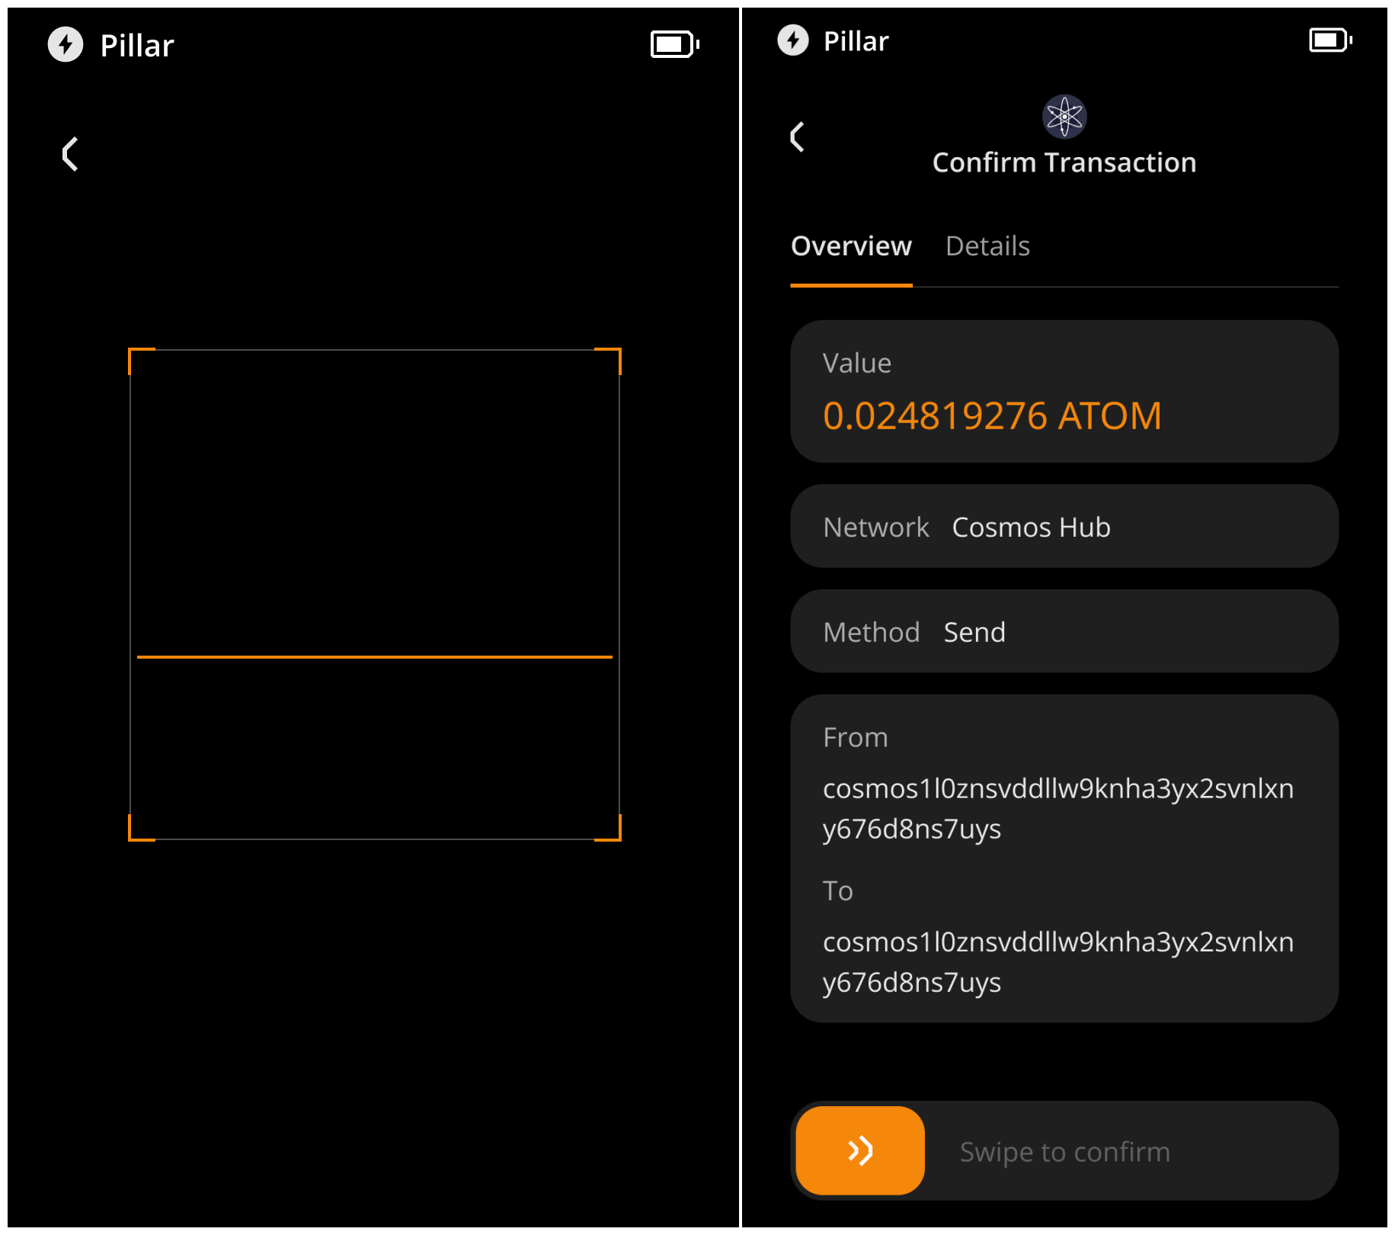The height and width of the screenshot is (1235, 1395).
Task: Tap the From cosmos address text
Action: coord(1057,808)
